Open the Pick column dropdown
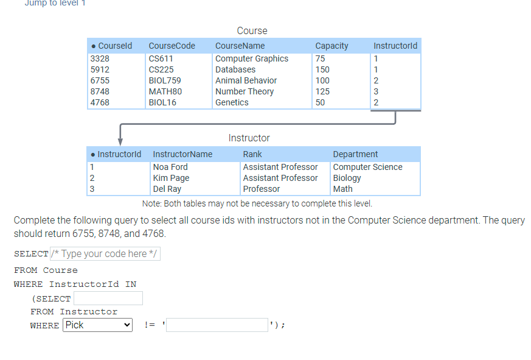 tap(97, 325)
